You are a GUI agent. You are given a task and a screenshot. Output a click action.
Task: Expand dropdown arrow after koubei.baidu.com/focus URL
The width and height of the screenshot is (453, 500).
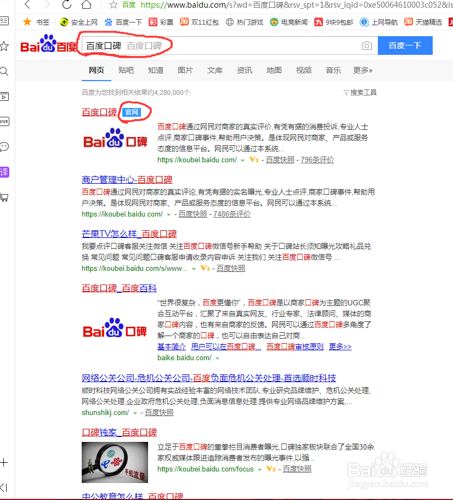click(259, 470)
